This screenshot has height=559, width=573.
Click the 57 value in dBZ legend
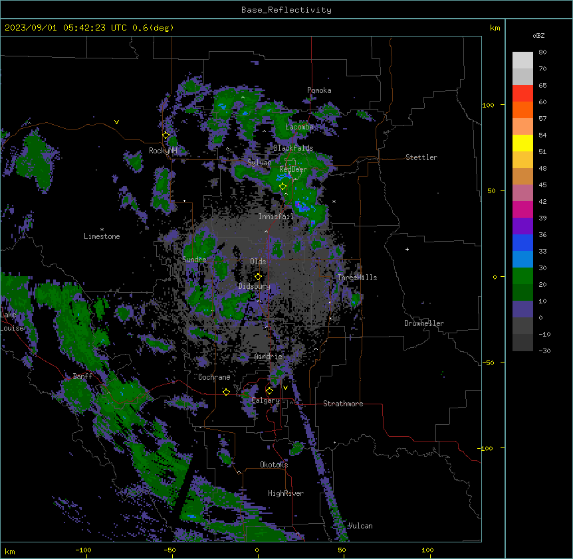click(542, 119)
